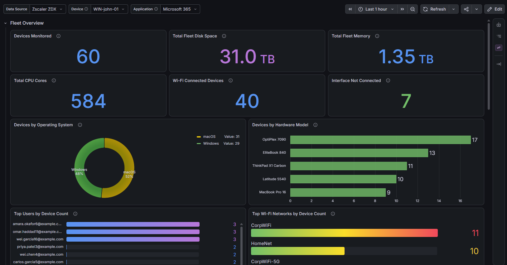This screenshot has height=265, width=507.
Task: Click the Refresh button
Action: coord(435,9)
